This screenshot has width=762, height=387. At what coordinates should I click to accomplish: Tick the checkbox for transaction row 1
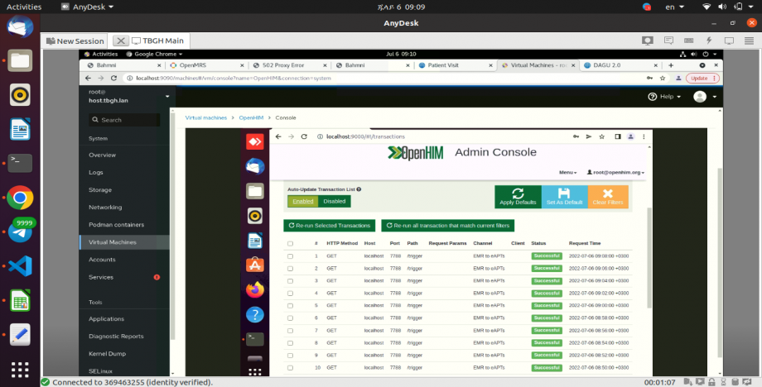click(x=290, y=256)
